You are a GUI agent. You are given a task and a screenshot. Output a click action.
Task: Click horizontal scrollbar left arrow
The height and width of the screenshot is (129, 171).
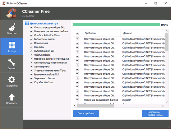click(75, 106)
